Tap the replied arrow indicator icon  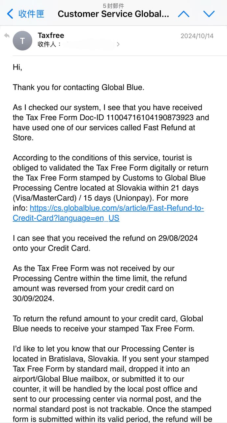pos(6,35)
